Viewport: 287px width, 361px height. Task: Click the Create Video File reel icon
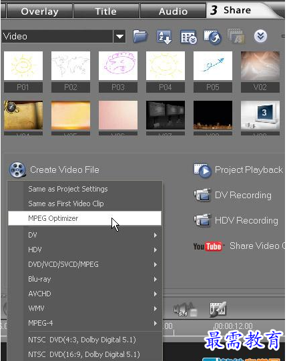[17, 170]
